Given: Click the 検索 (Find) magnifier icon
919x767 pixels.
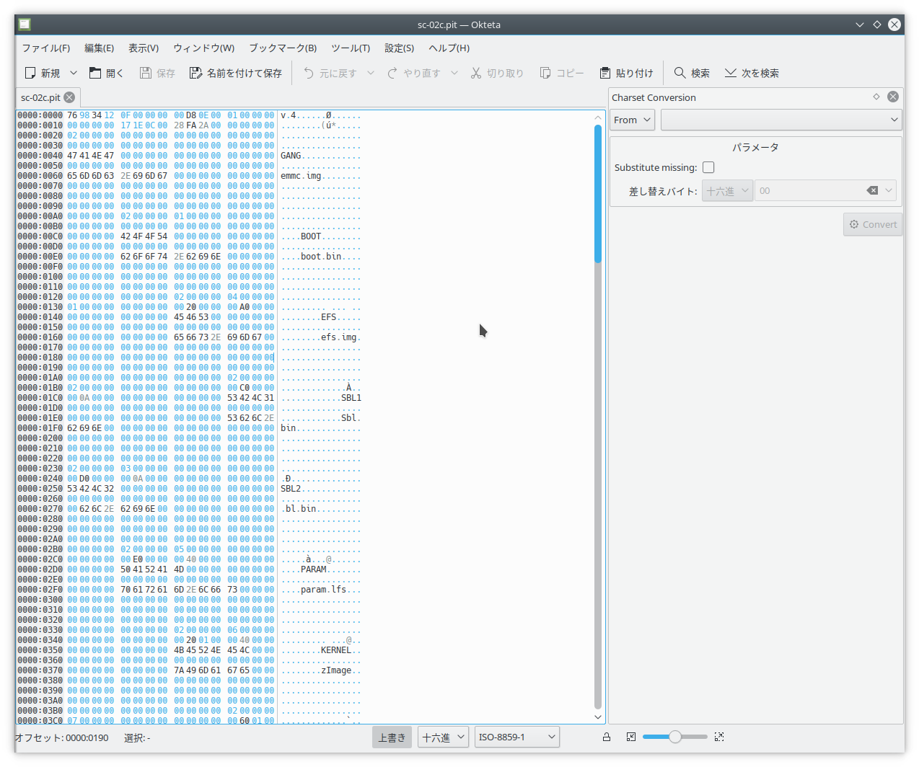Looking at the screenshot, I should pyautogui.click(x=680, y=73).
